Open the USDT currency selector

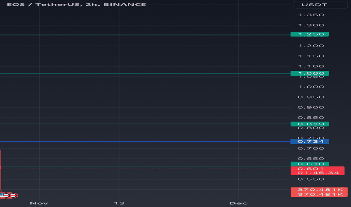(x=320, y=5)
